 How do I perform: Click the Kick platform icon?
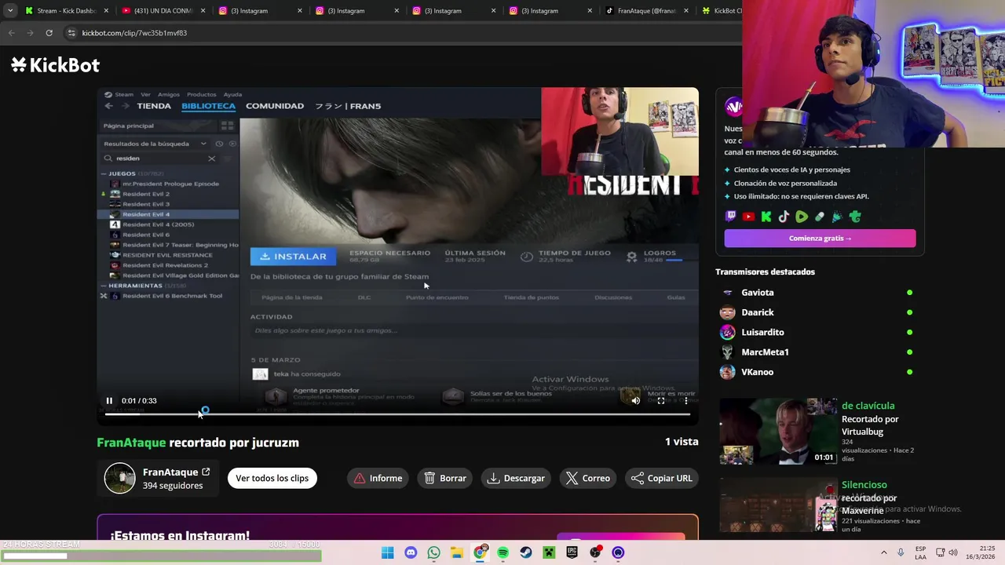click(x=766, y=217)
